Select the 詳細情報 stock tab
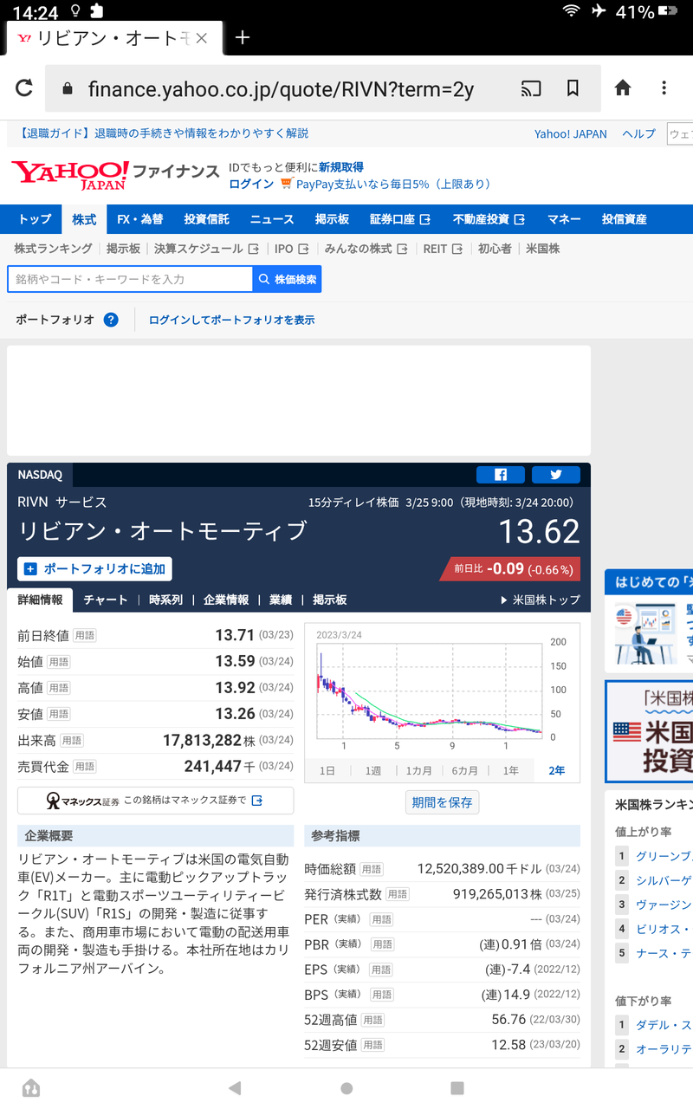The image size is (693, 1109). [x=40, y=600]
